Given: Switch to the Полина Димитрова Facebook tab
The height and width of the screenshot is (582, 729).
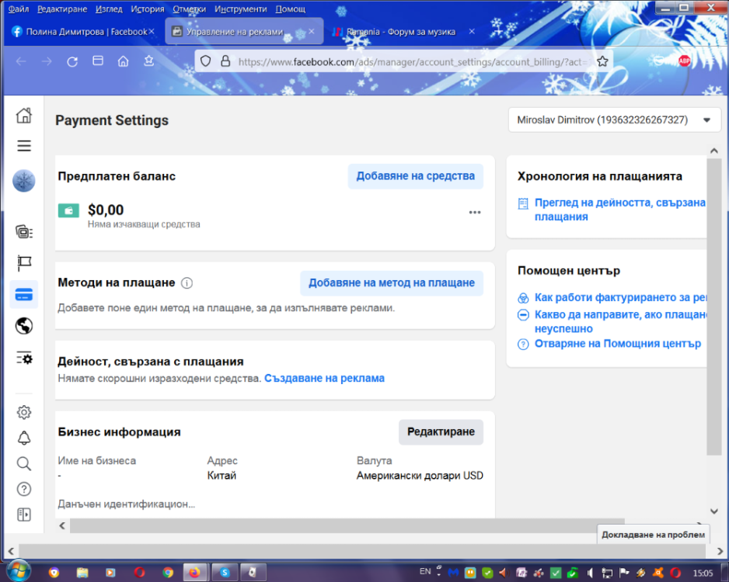Looking at the screenshot, I should [82, 32].
